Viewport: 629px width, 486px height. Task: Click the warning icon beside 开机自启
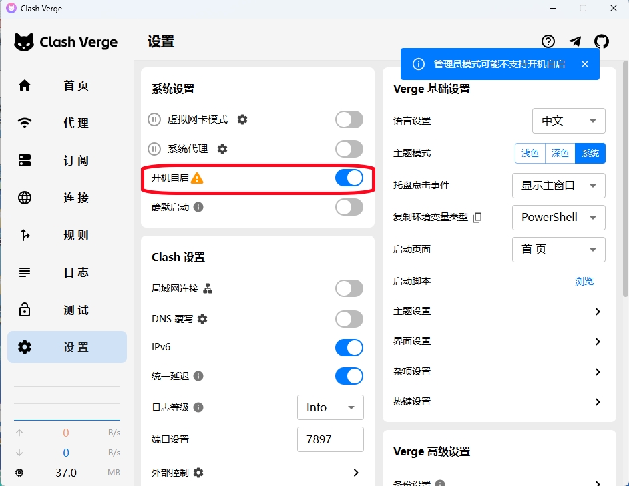click(197, 178)
